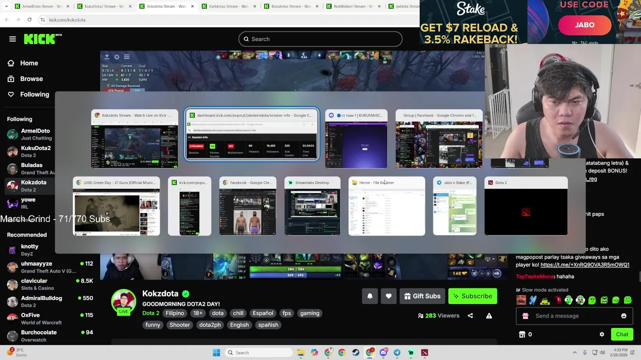Expand the system tray hidden icons chevron

[x=575, y=352]
